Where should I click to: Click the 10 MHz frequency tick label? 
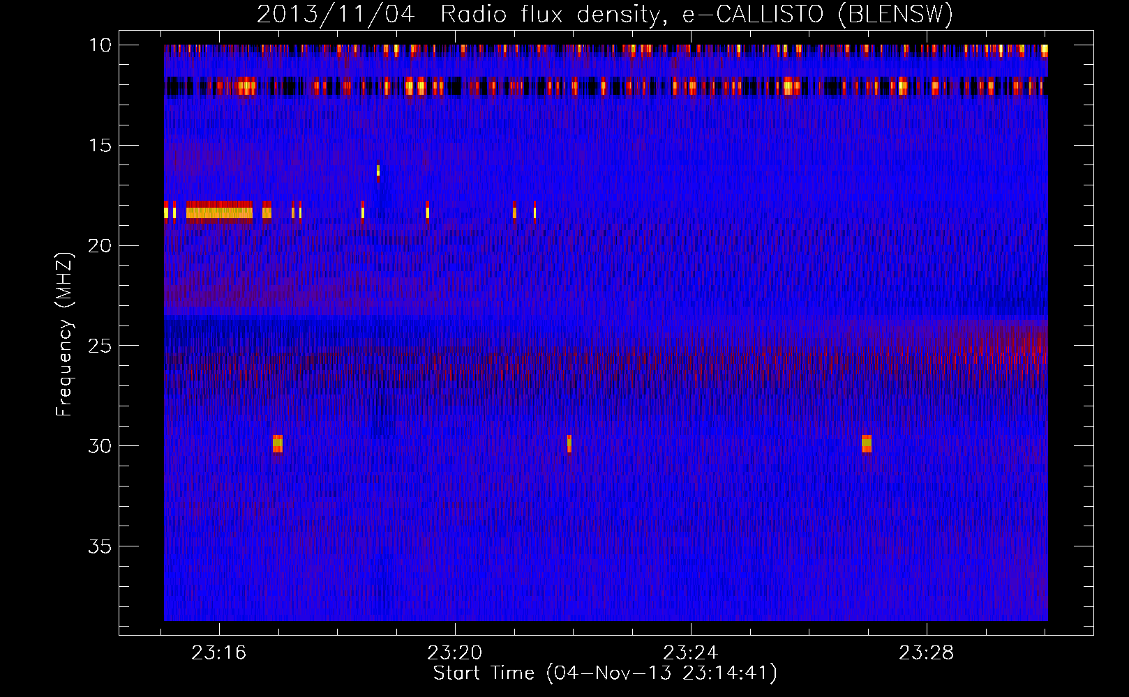pos(100,45)
